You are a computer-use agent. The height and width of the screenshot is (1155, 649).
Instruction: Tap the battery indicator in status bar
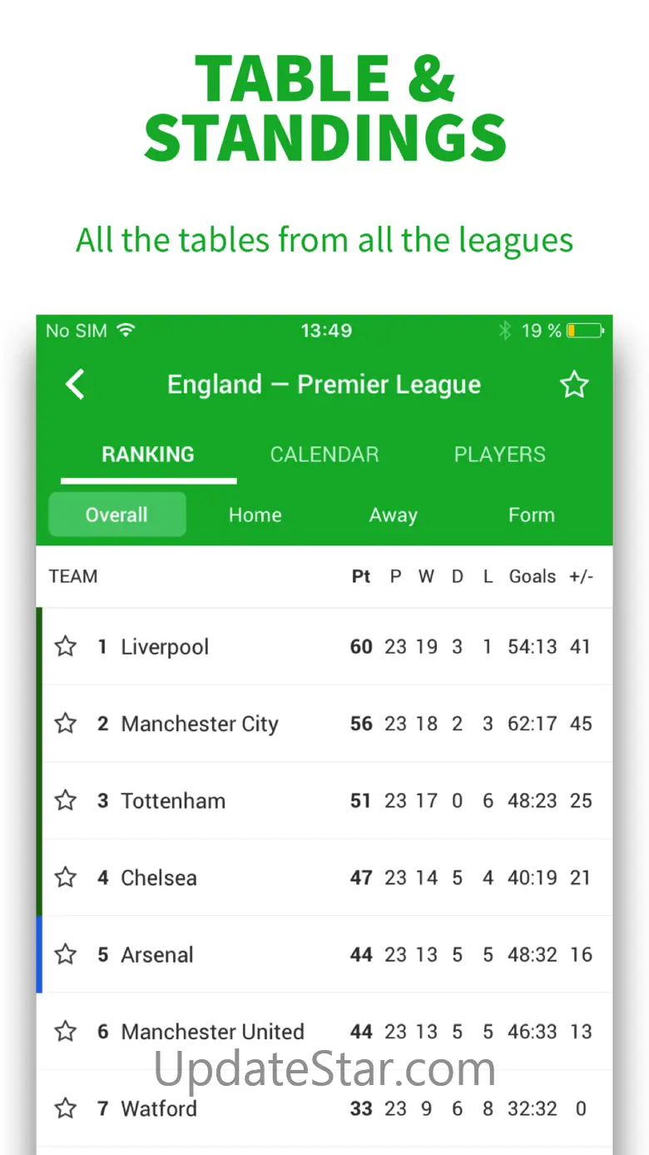click(x=585, y=331)
